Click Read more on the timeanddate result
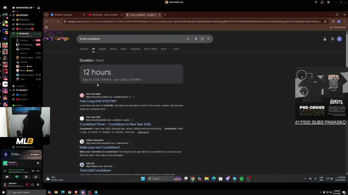The width and height of the screenshot is (348, 195). coord(143,132)
